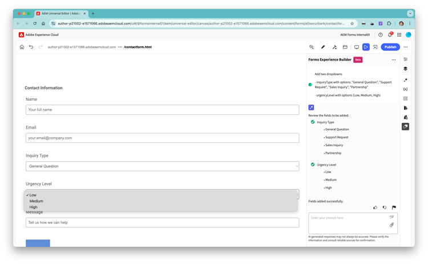Open browser site information icon
This screenshot has height=264, width=428.
(53, 23)
